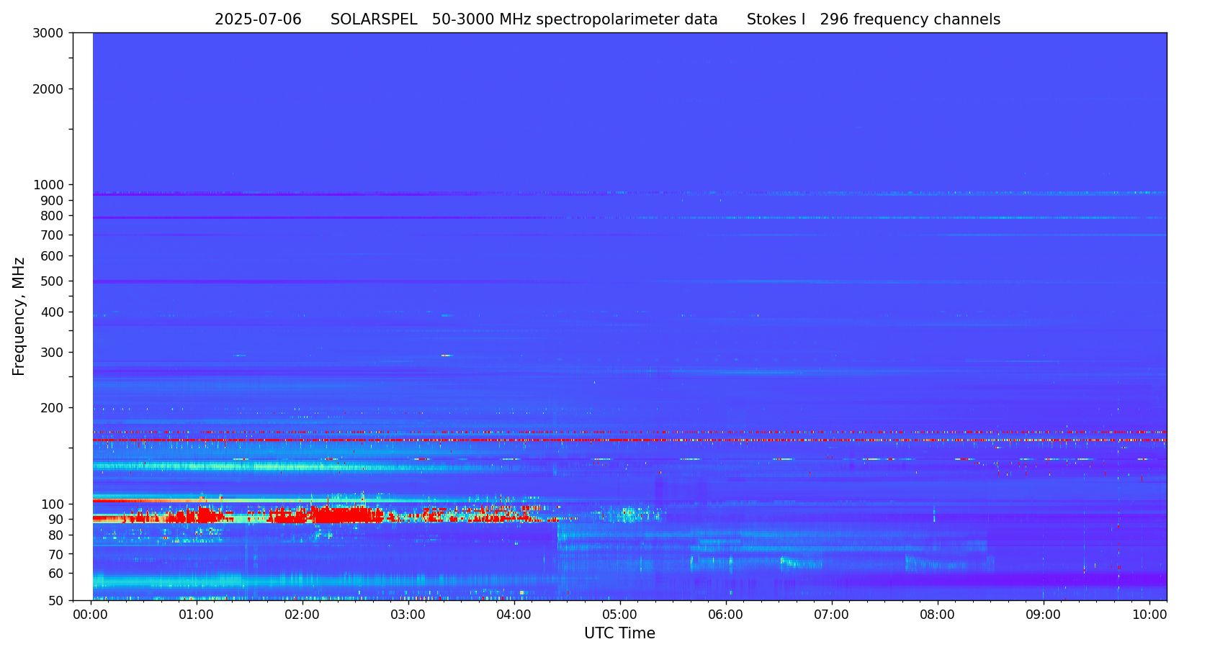Click the "296 frequency channels" title text

(x=910, y=20)
